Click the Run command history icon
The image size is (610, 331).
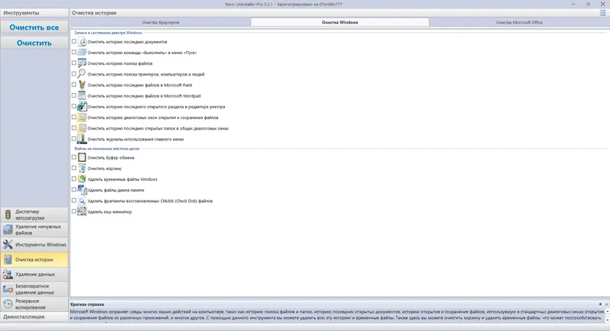82,52
